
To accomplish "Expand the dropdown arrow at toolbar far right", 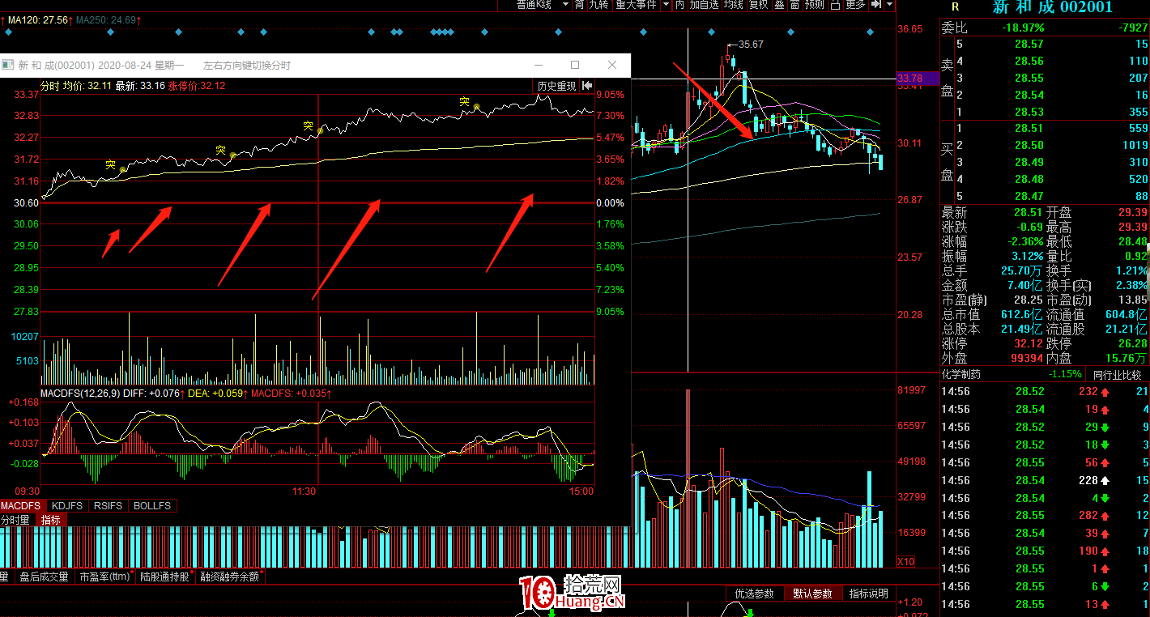I will click(890, 5).
